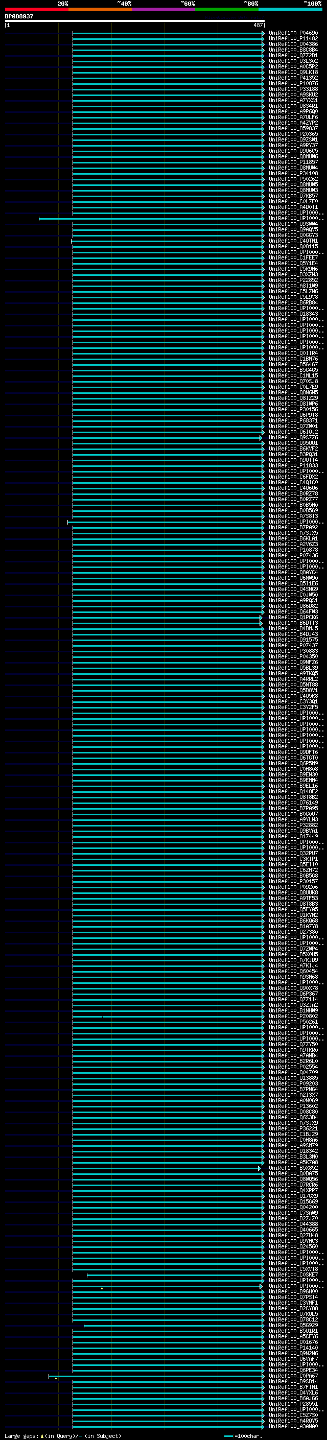The image size is (327, 1440).
Task: Select hit UniRef100_P10876
Action: [293, 83]
